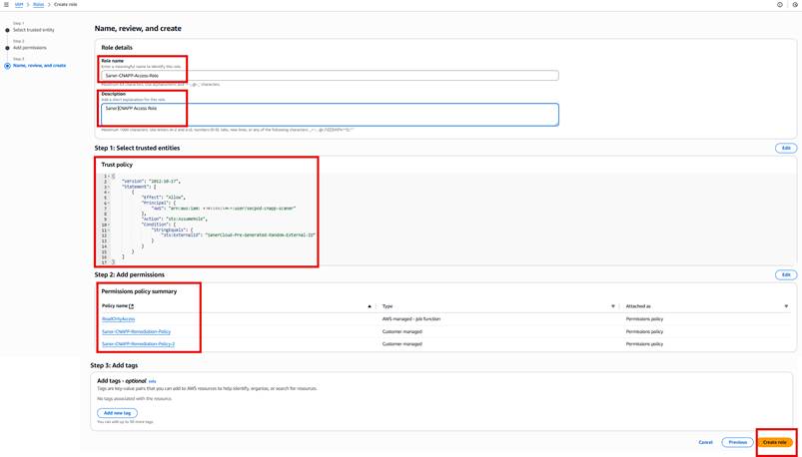Collapse the StringEquals block fold arrow
802x457 pixels.
108,230
